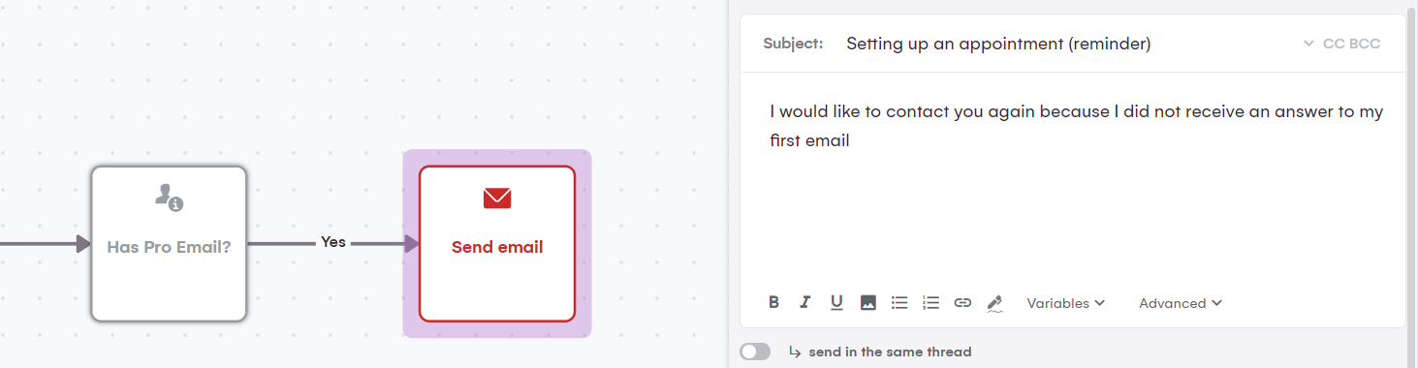Insert a hyperlink into the email
The width and height of the screenshot is (1418, 368).
962,303
